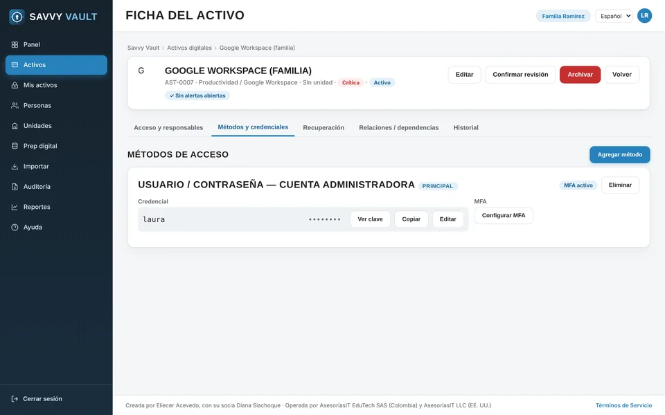Open Relaciones / dependencias tab
Screen dimensions: 665x415
coord(399,127)
